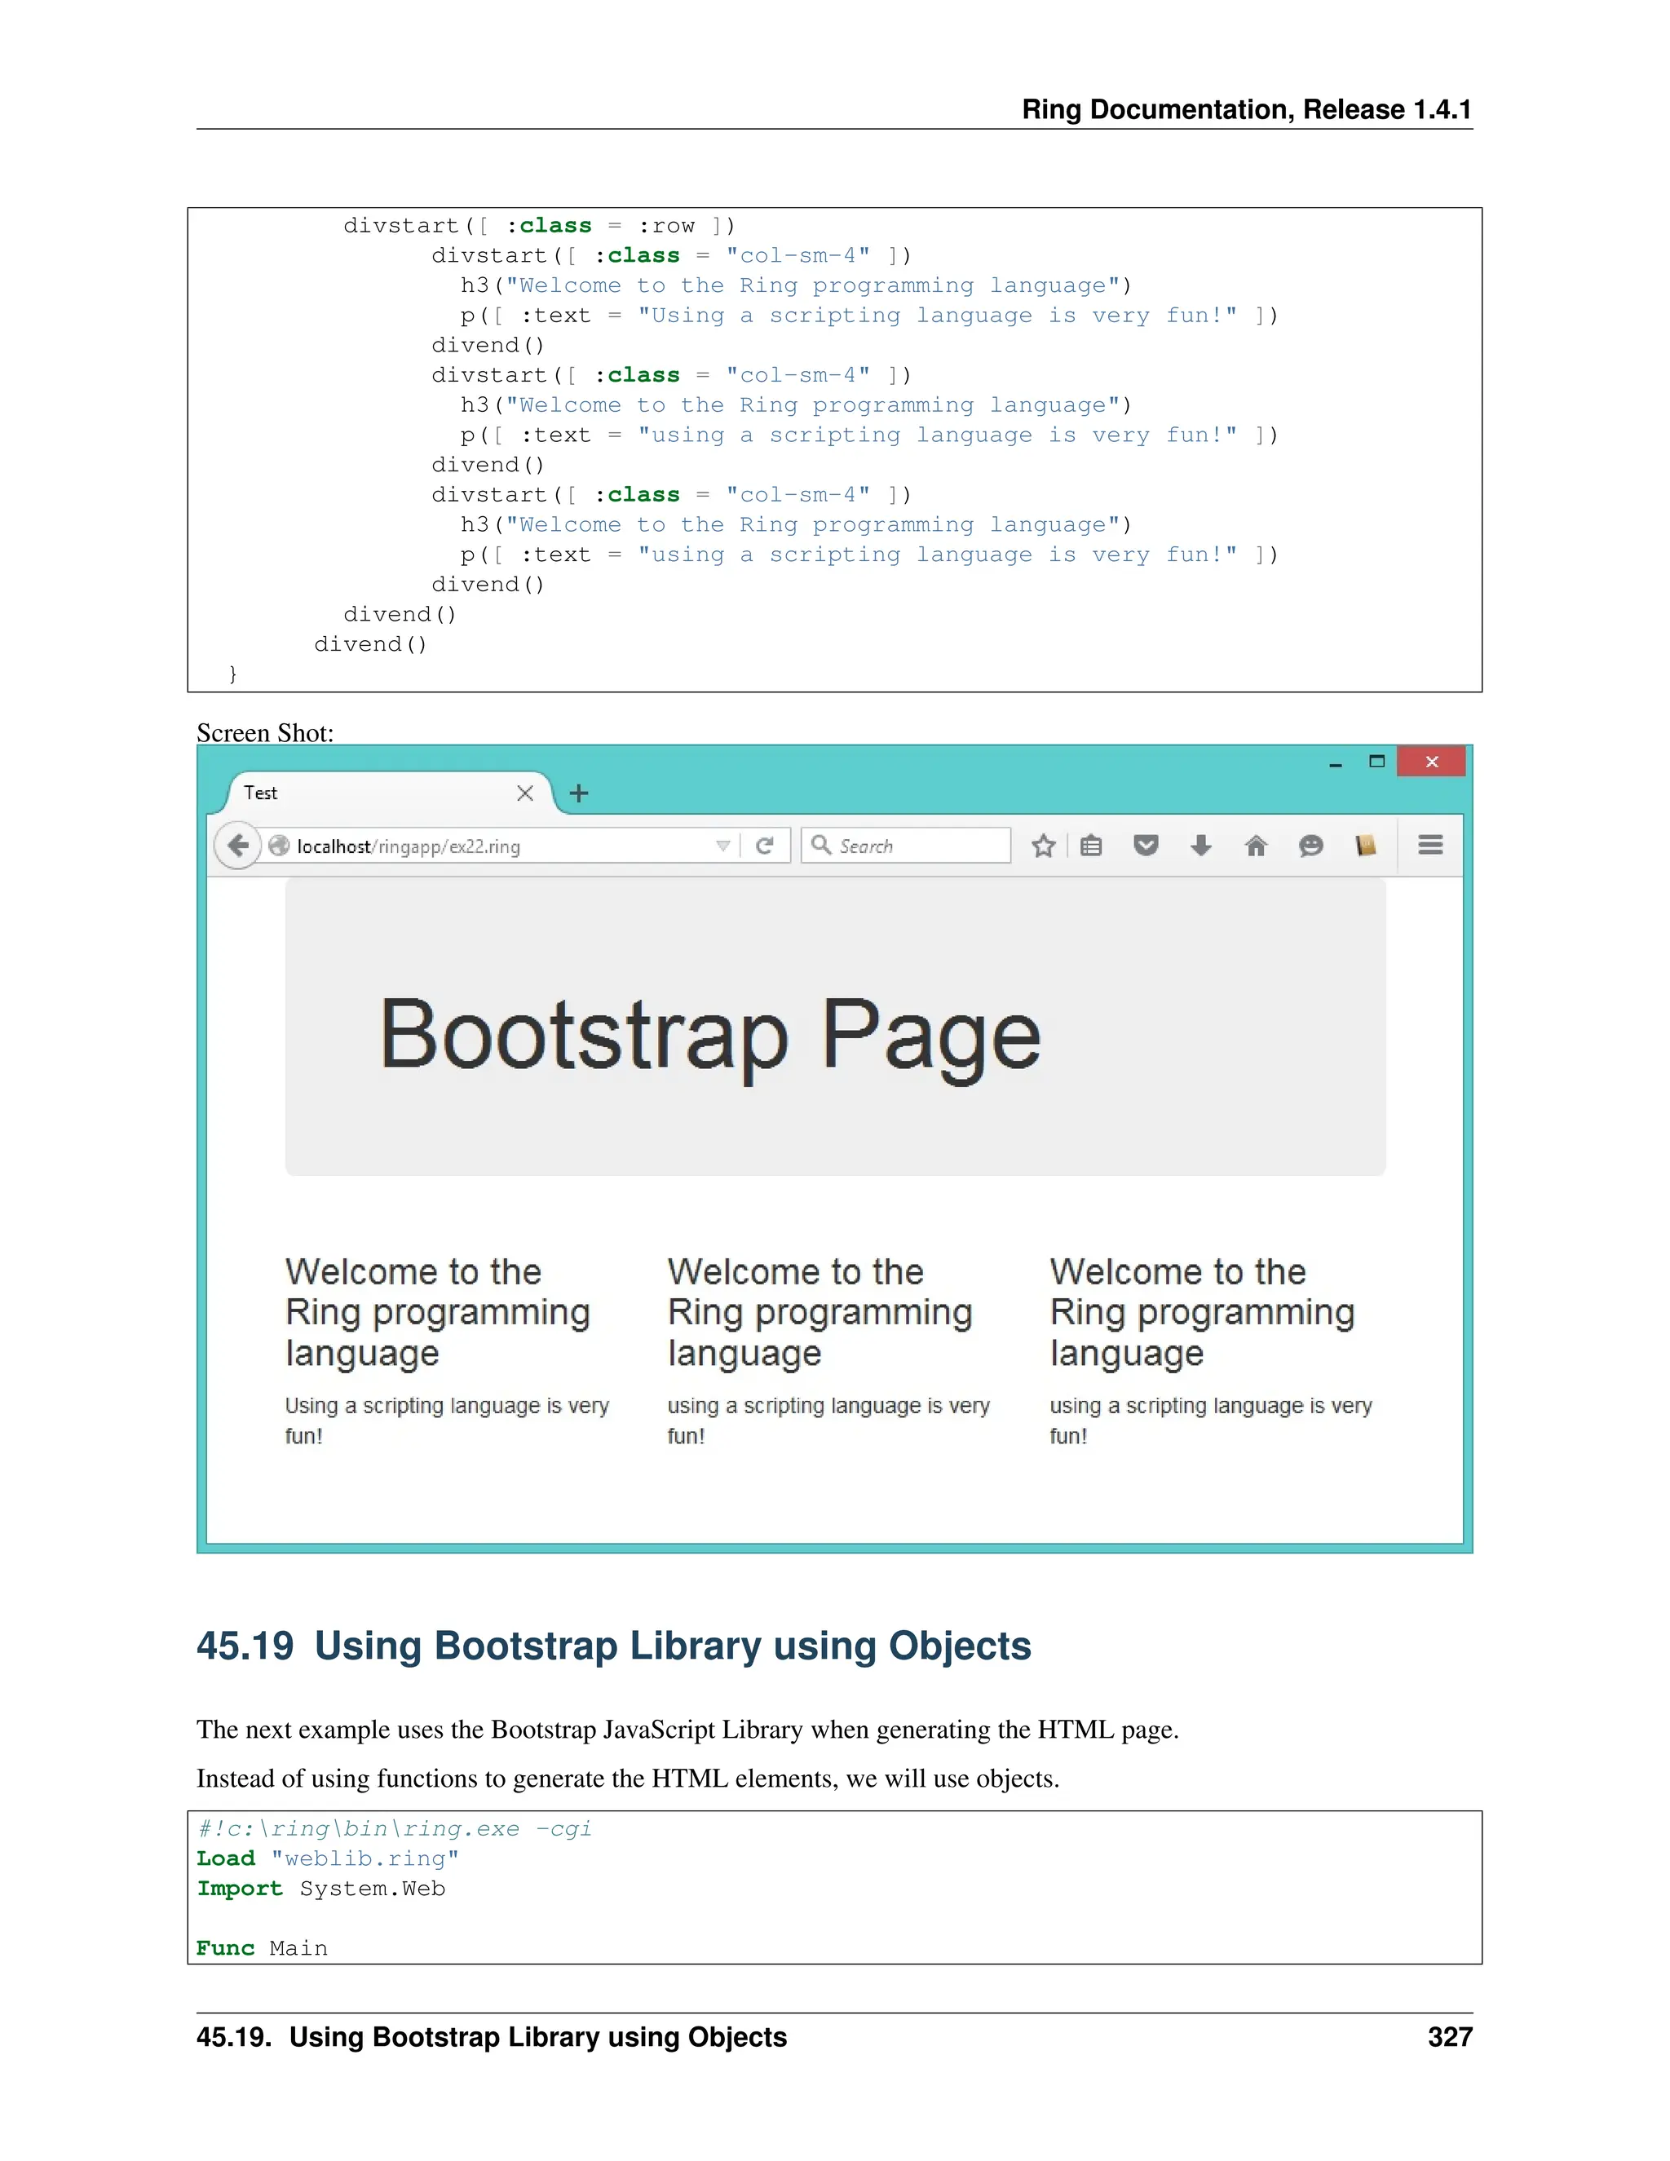The width and height of the screenshot is (1670, 2161).
Task: Open the bookmarks list icon
Action: (x=1091, y=845)
